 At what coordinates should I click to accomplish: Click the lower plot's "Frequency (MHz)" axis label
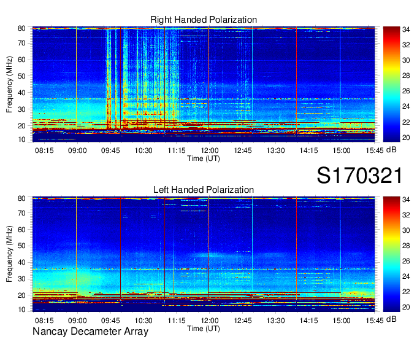(x=9, y=254)
